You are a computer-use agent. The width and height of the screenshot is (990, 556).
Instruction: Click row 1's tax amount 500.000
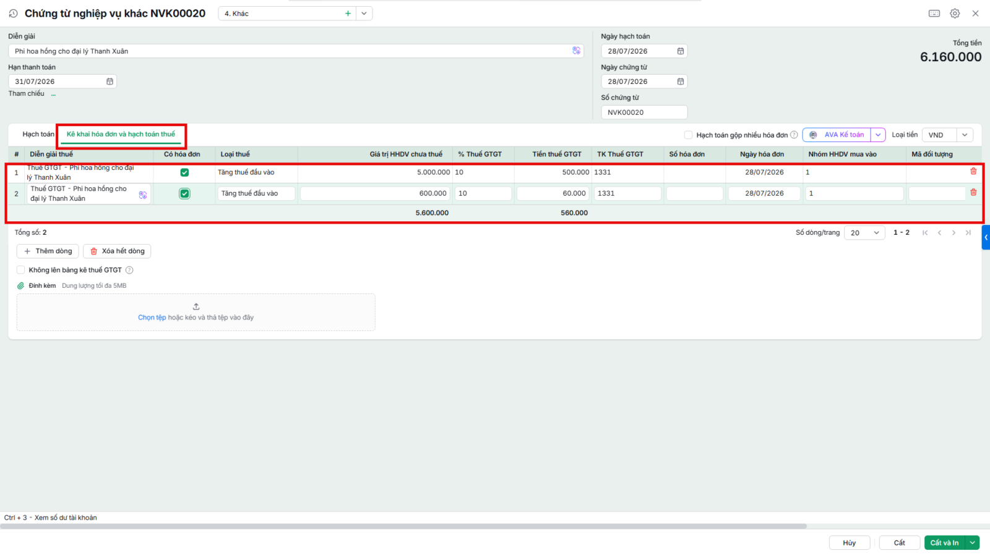pyautogui.click(x=575, y=172)
